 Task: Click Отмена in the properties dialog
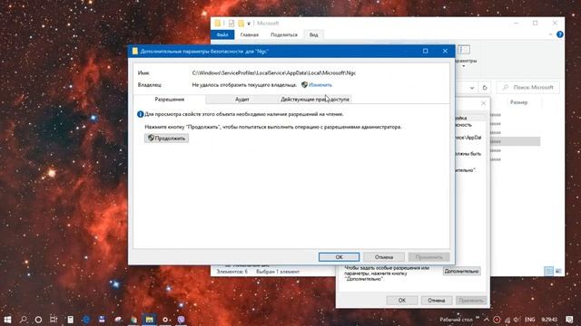pyautogui.click(x=437, y=300)
